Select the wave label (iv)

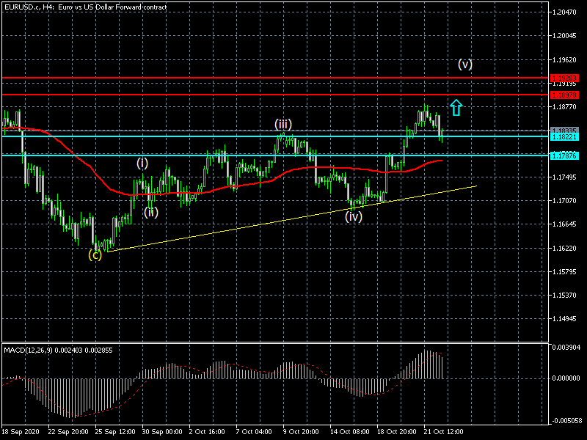354,216
